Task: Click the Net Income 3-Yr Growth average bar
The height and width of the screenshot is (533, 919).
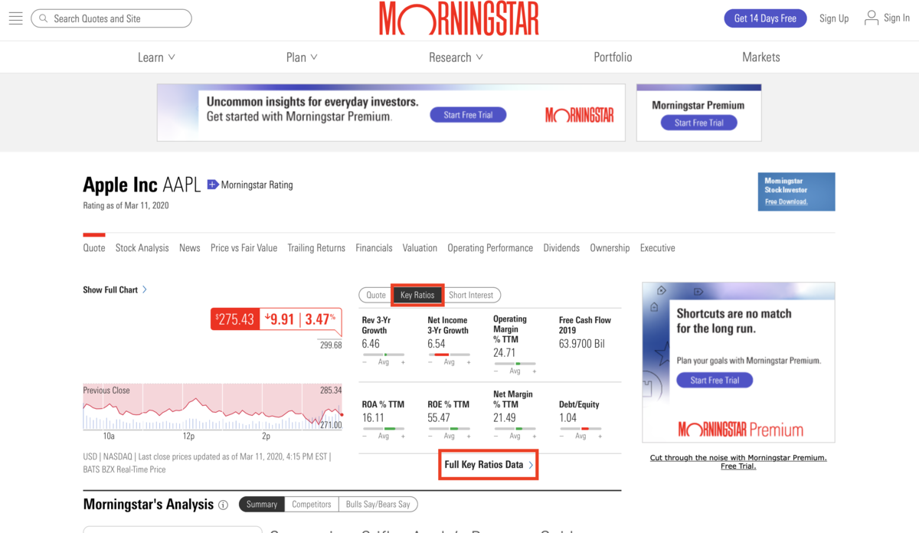Action: pos(449,355)
